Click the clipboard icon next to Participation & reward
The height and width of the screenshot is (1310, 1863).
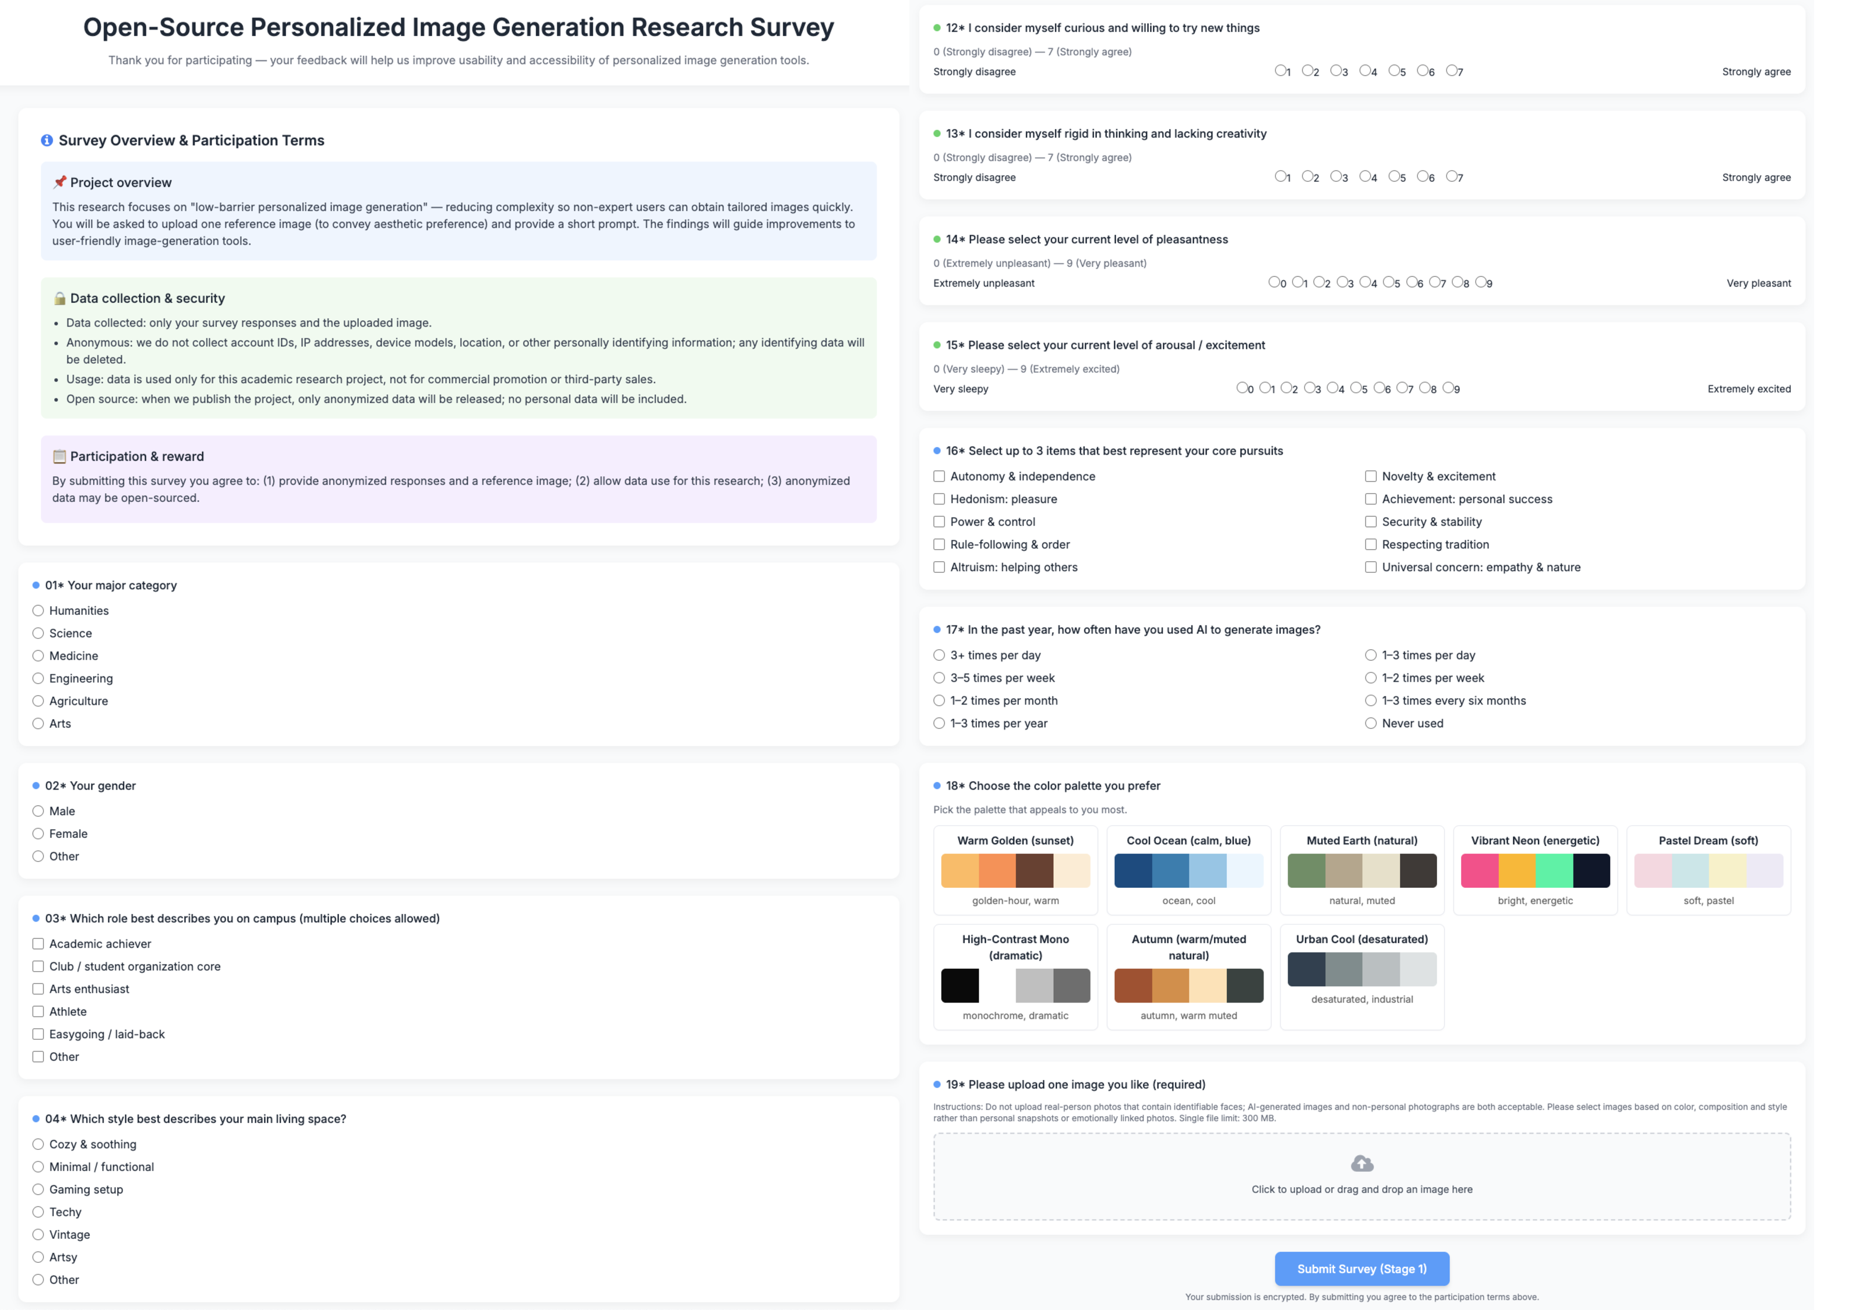[x=60, y=456]
